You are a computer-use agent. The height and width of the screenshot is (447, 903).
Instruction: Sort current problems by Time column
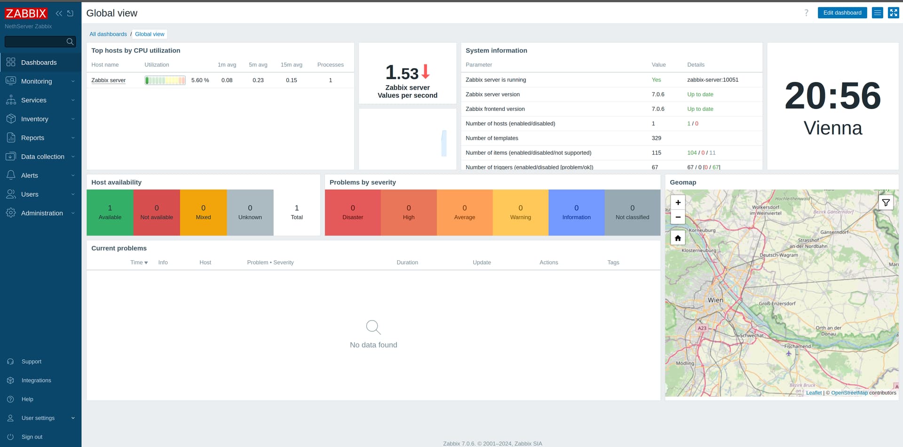click(x=139, y=262)
